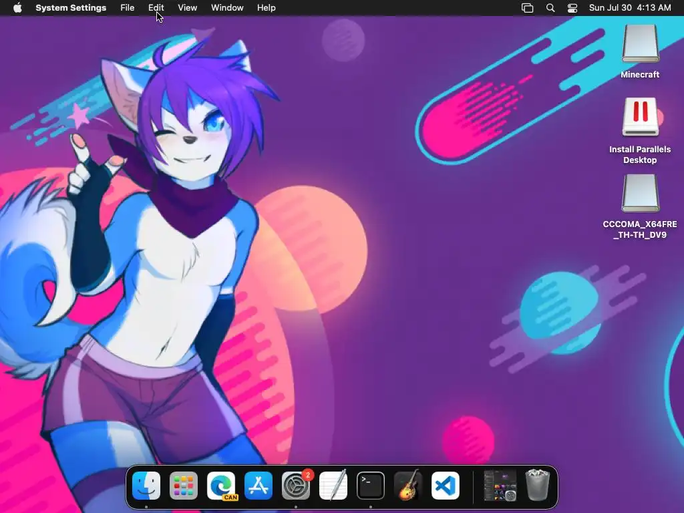The image size is (684, 513).
Task: Open the Edit menu
Action: tap(156, 8)
